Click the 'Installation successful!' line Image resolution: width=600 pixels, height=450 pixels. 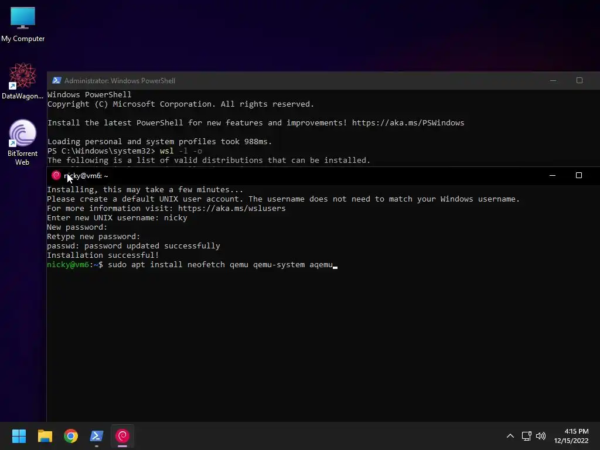pos(103,255)
